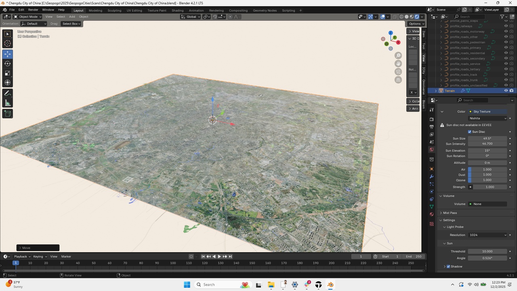
Task: Switch to the Geometry Nodes workspace tab
Action: point(265,10)
